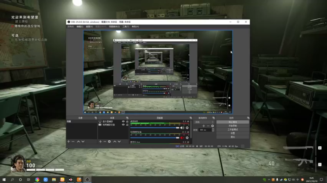
Task: Add a new source with plus icon
Action: (x=100, y=142)
